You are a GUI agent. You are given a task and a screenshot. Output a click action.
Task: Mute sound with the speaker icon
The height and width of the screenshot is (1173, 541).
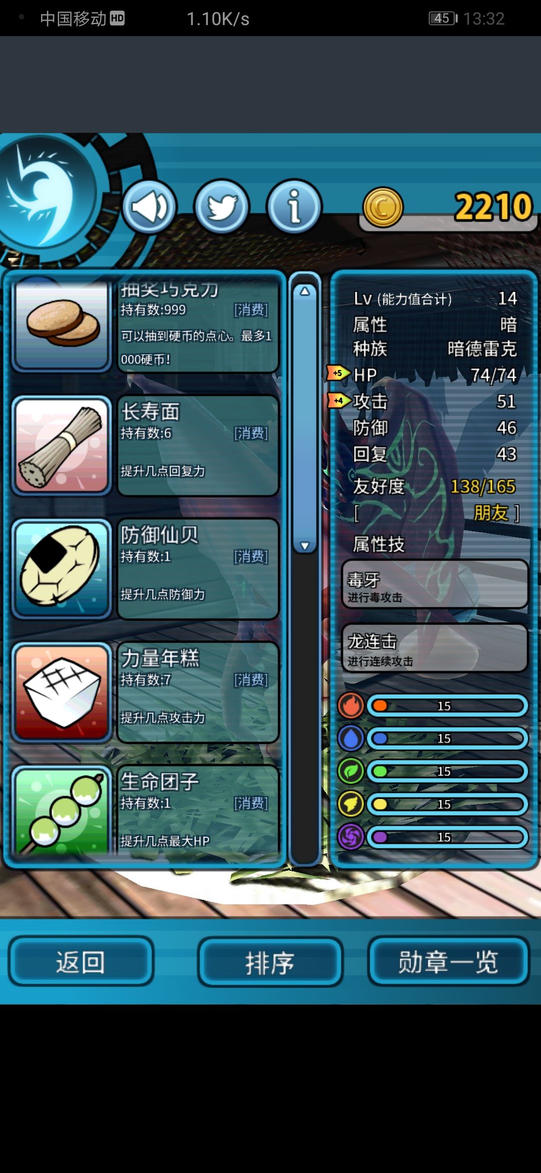pyautogui.click(x=149, y=207)
